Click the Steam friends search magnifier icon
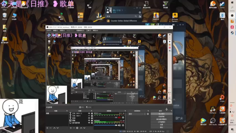 [136, 16]
